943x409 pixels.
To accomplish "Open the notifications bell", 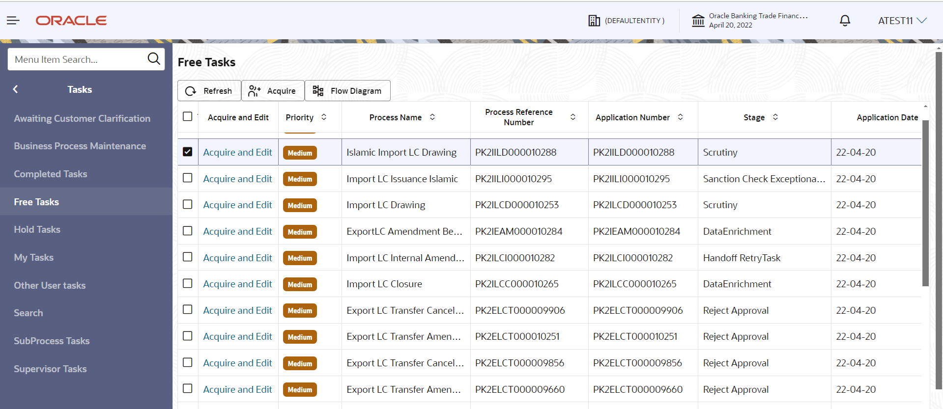I will coord(845,21).
